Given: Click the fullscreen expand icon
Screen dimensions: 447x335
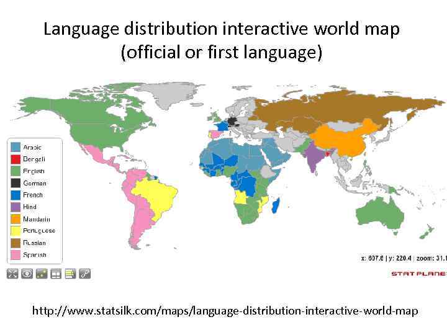Looking at the screenshot, I should point(12,274).
